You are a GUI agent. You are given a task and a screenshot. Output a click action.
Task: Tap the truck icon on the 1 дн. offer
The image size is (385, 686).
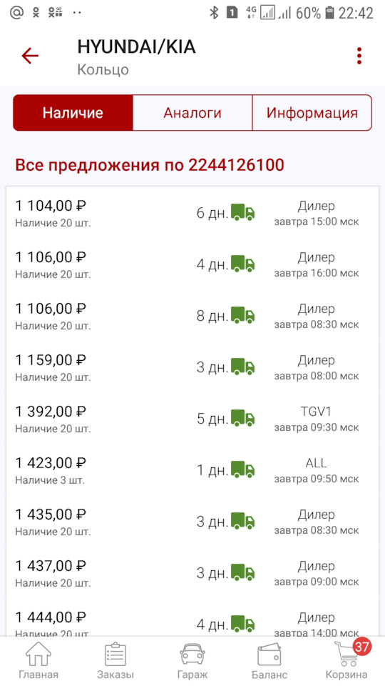coord(242,470)
